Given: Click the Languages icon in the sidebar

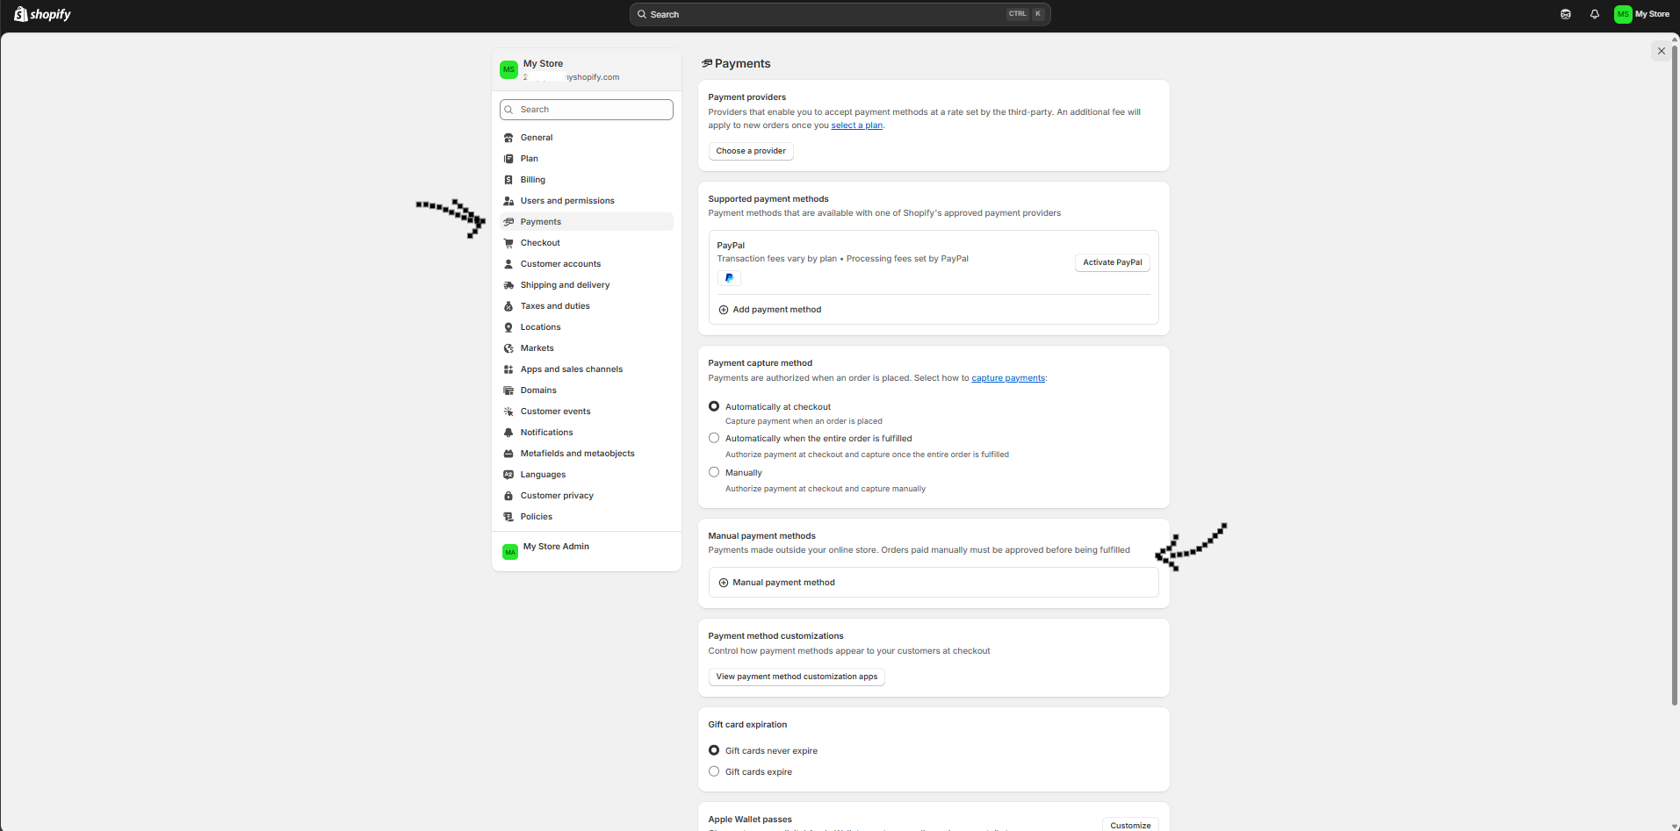Looking at the screenshot, I should (x=508, y=475).
